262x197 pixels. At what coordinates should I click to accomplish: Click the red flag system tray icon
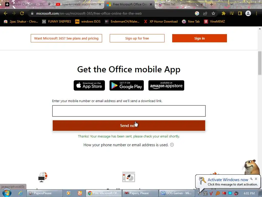tap(224, 193)
